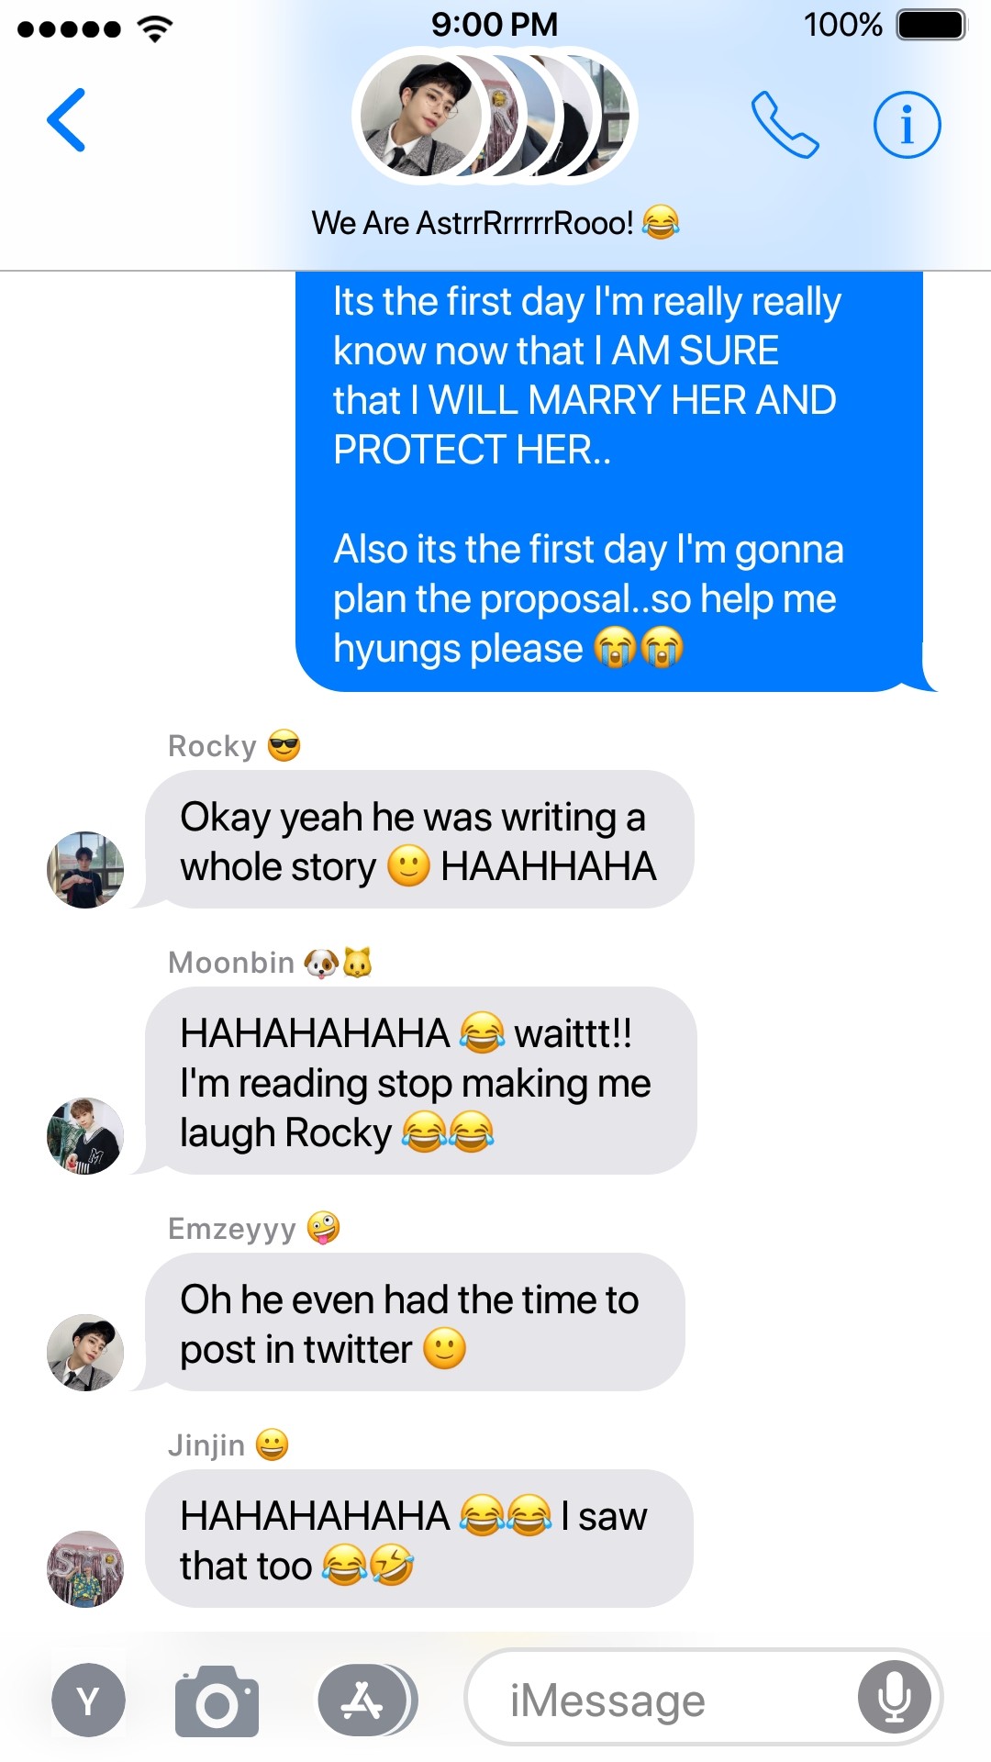991x1762 pixels.
Task: Tap the back chevron arrow
Action: click(66, 120)
